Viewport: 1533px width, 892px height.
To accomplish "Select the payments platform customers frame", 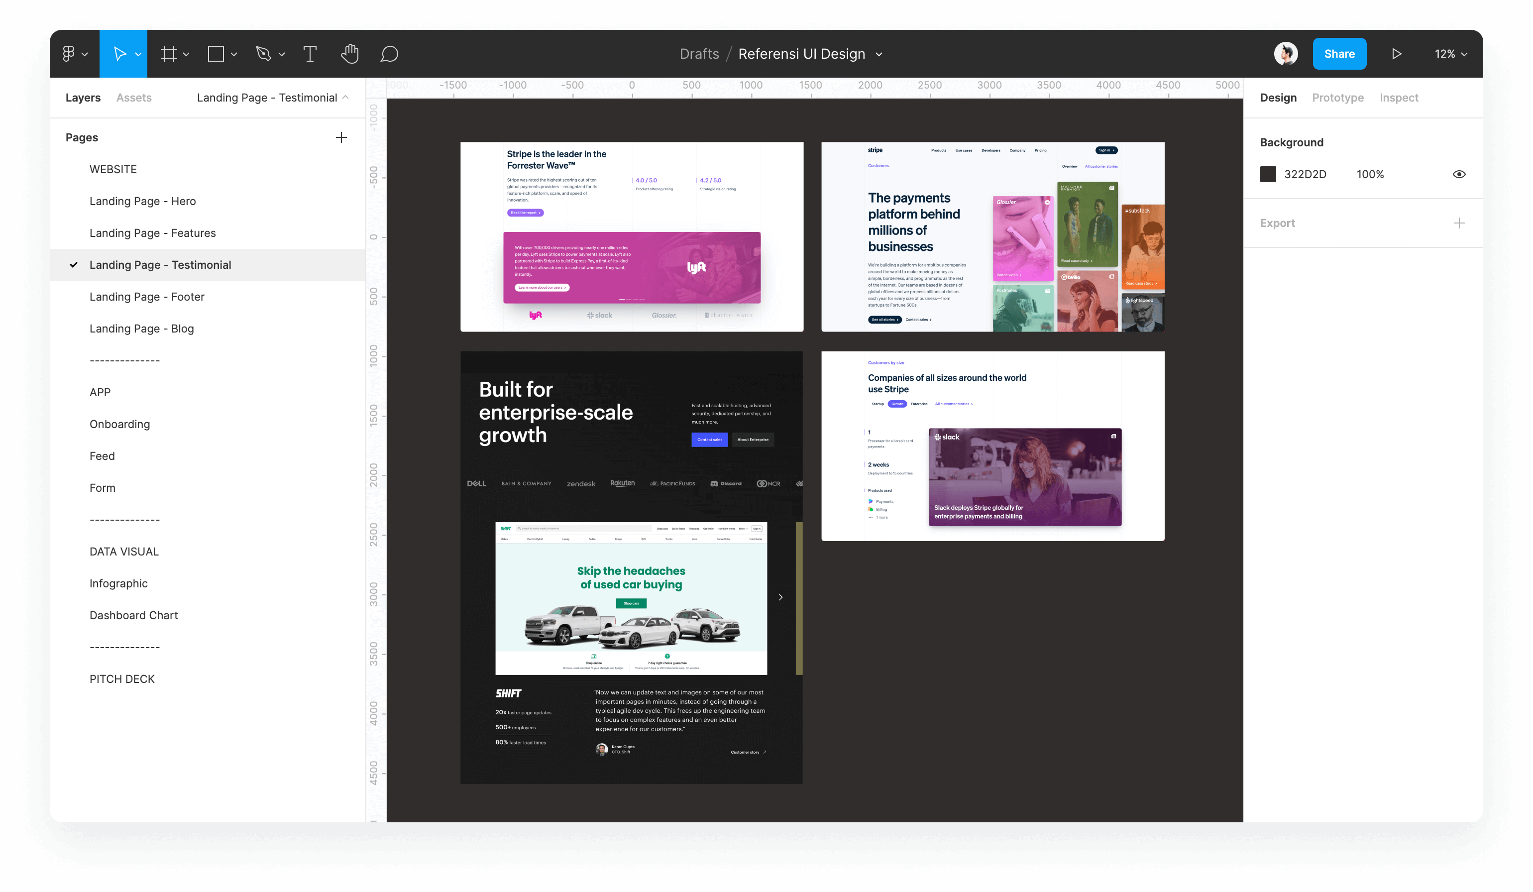I will (993, 237).
